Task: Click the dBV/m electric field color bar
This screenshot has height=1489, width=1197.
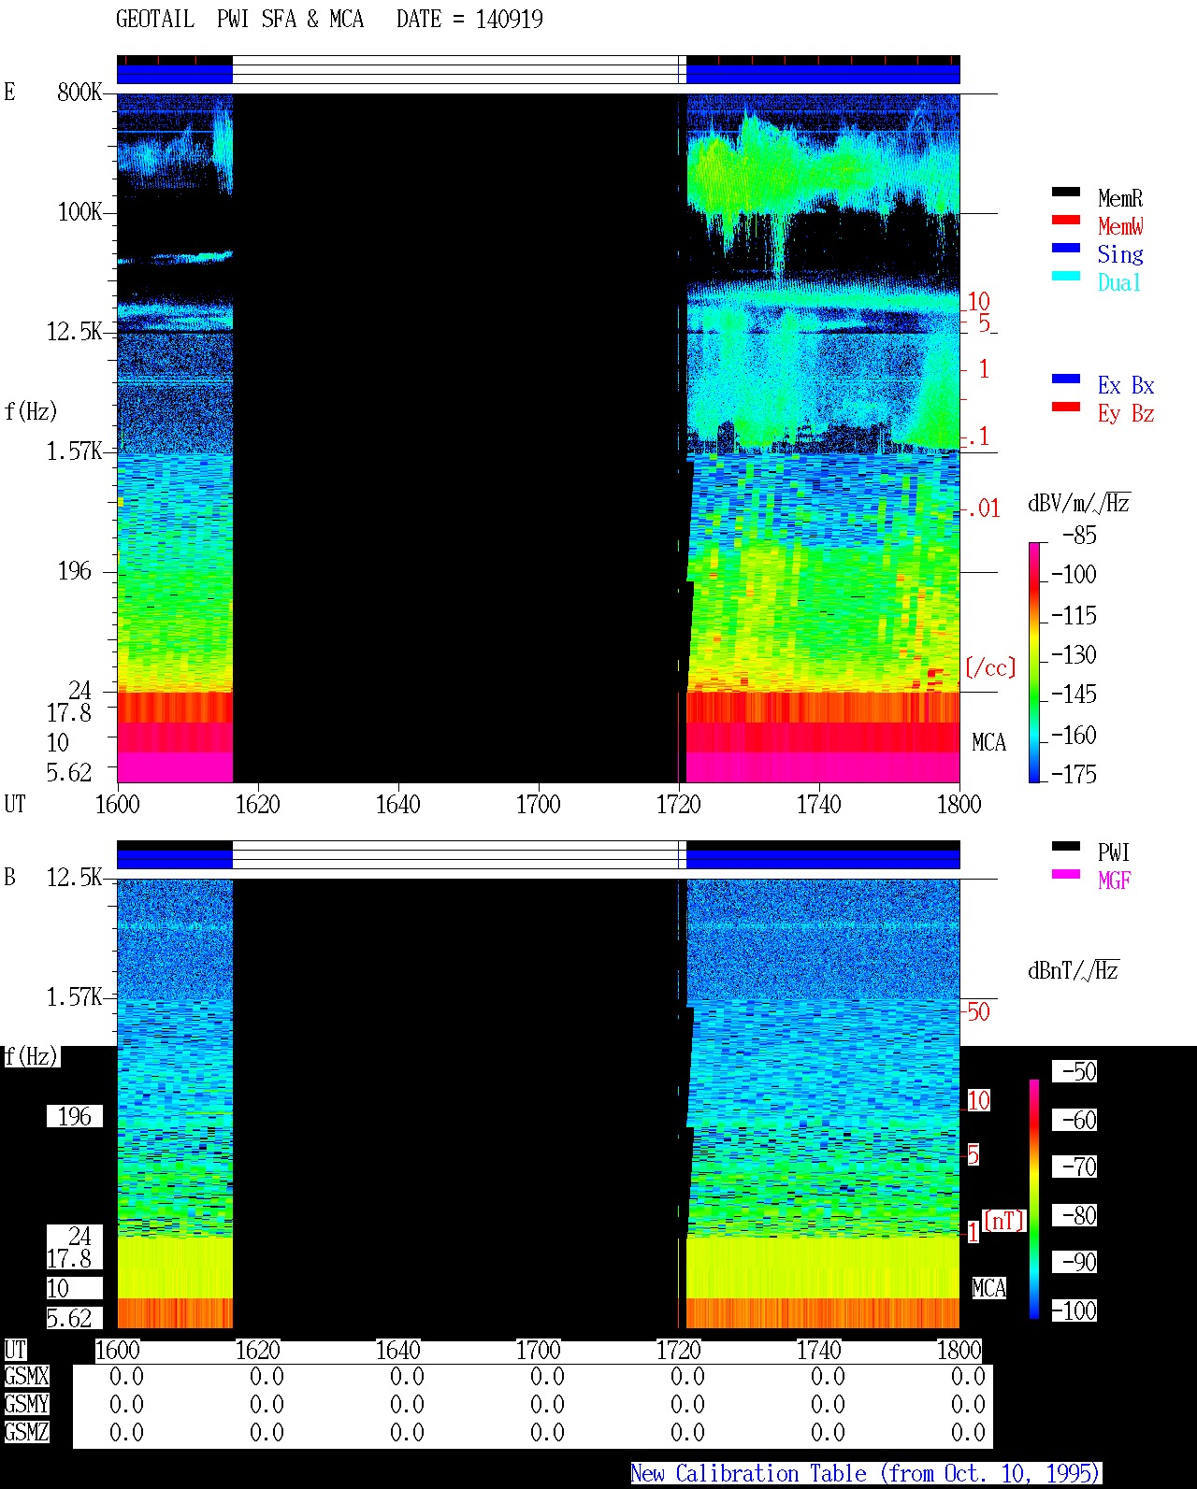Action: point(1034,662)
